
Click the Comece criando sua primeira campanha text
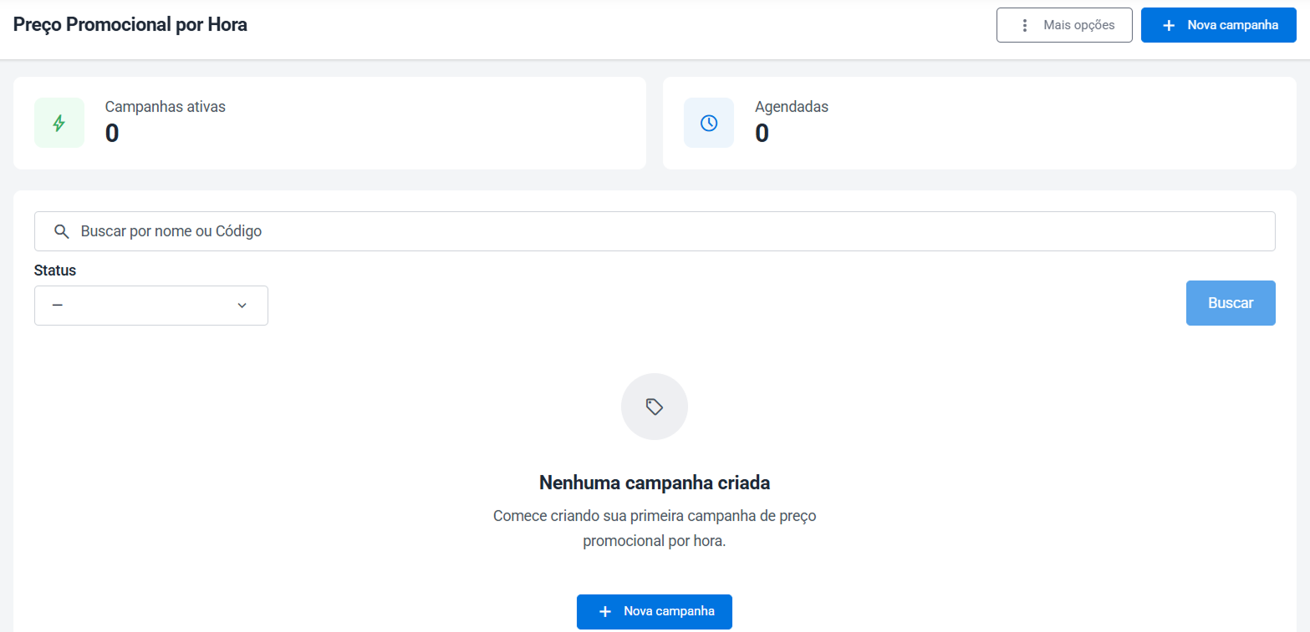click(655, 528)
